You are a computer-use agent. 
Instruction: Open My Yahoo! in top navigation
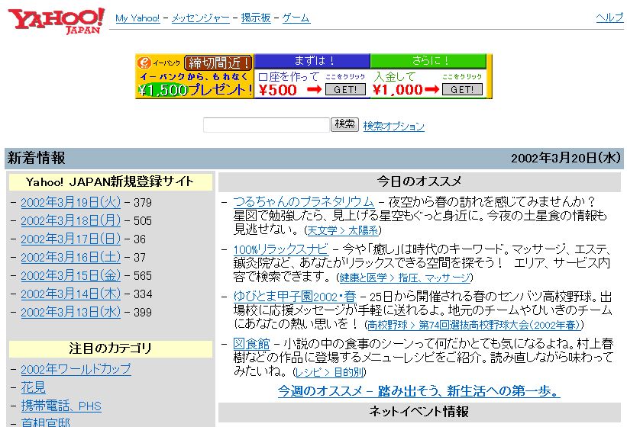pyautogui.click(x=137, y=18)
